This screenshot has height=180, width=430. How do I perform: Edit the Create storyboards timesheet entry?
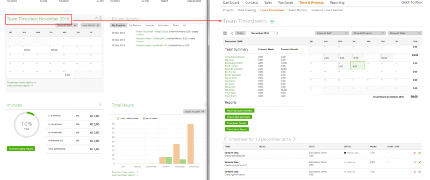point(419,153)
